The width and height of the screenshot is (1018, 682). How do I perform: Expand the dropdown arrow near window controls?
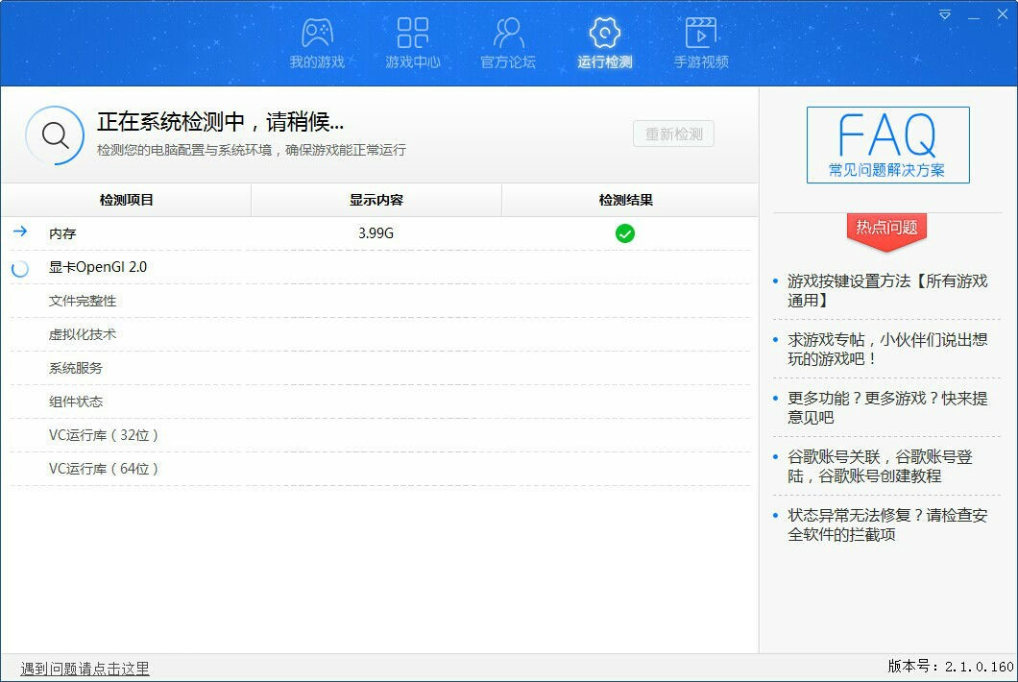(944, 14)
